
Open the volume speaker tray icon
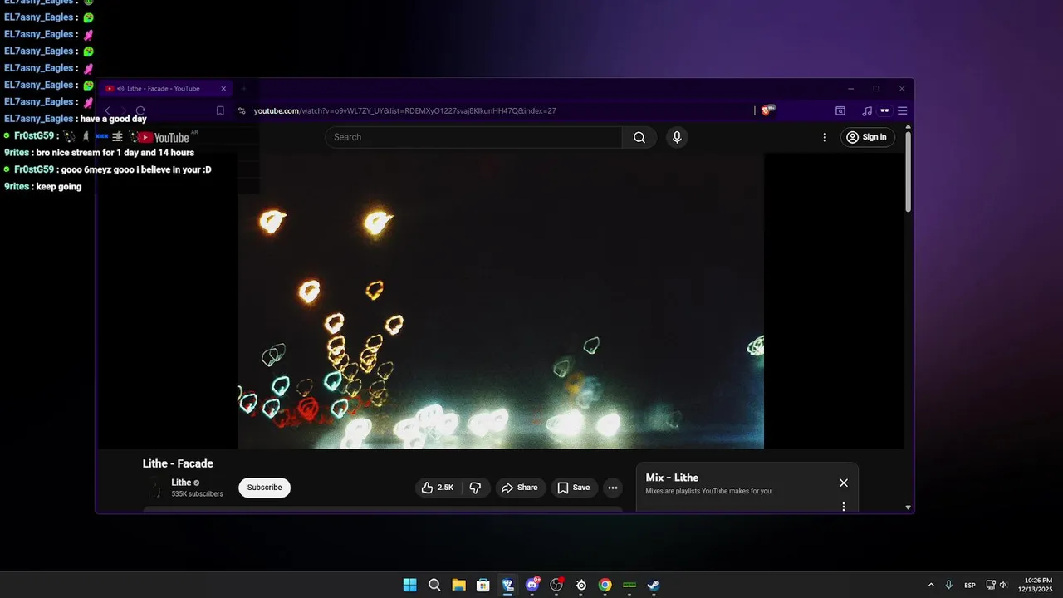(1003, 585)
